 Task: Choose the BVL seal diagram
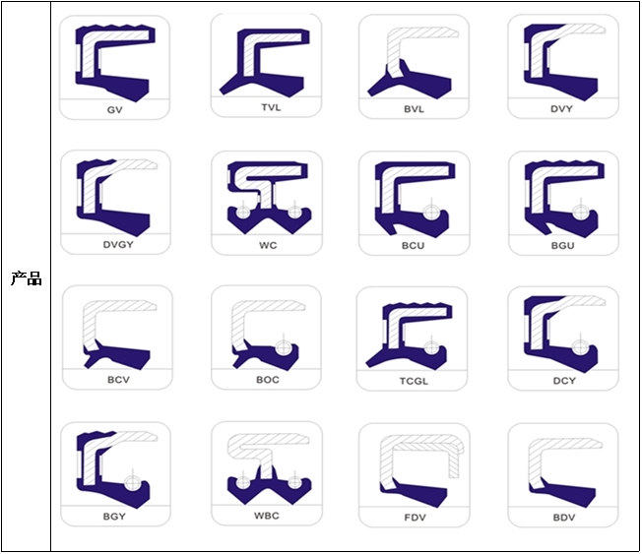point(414,67)
